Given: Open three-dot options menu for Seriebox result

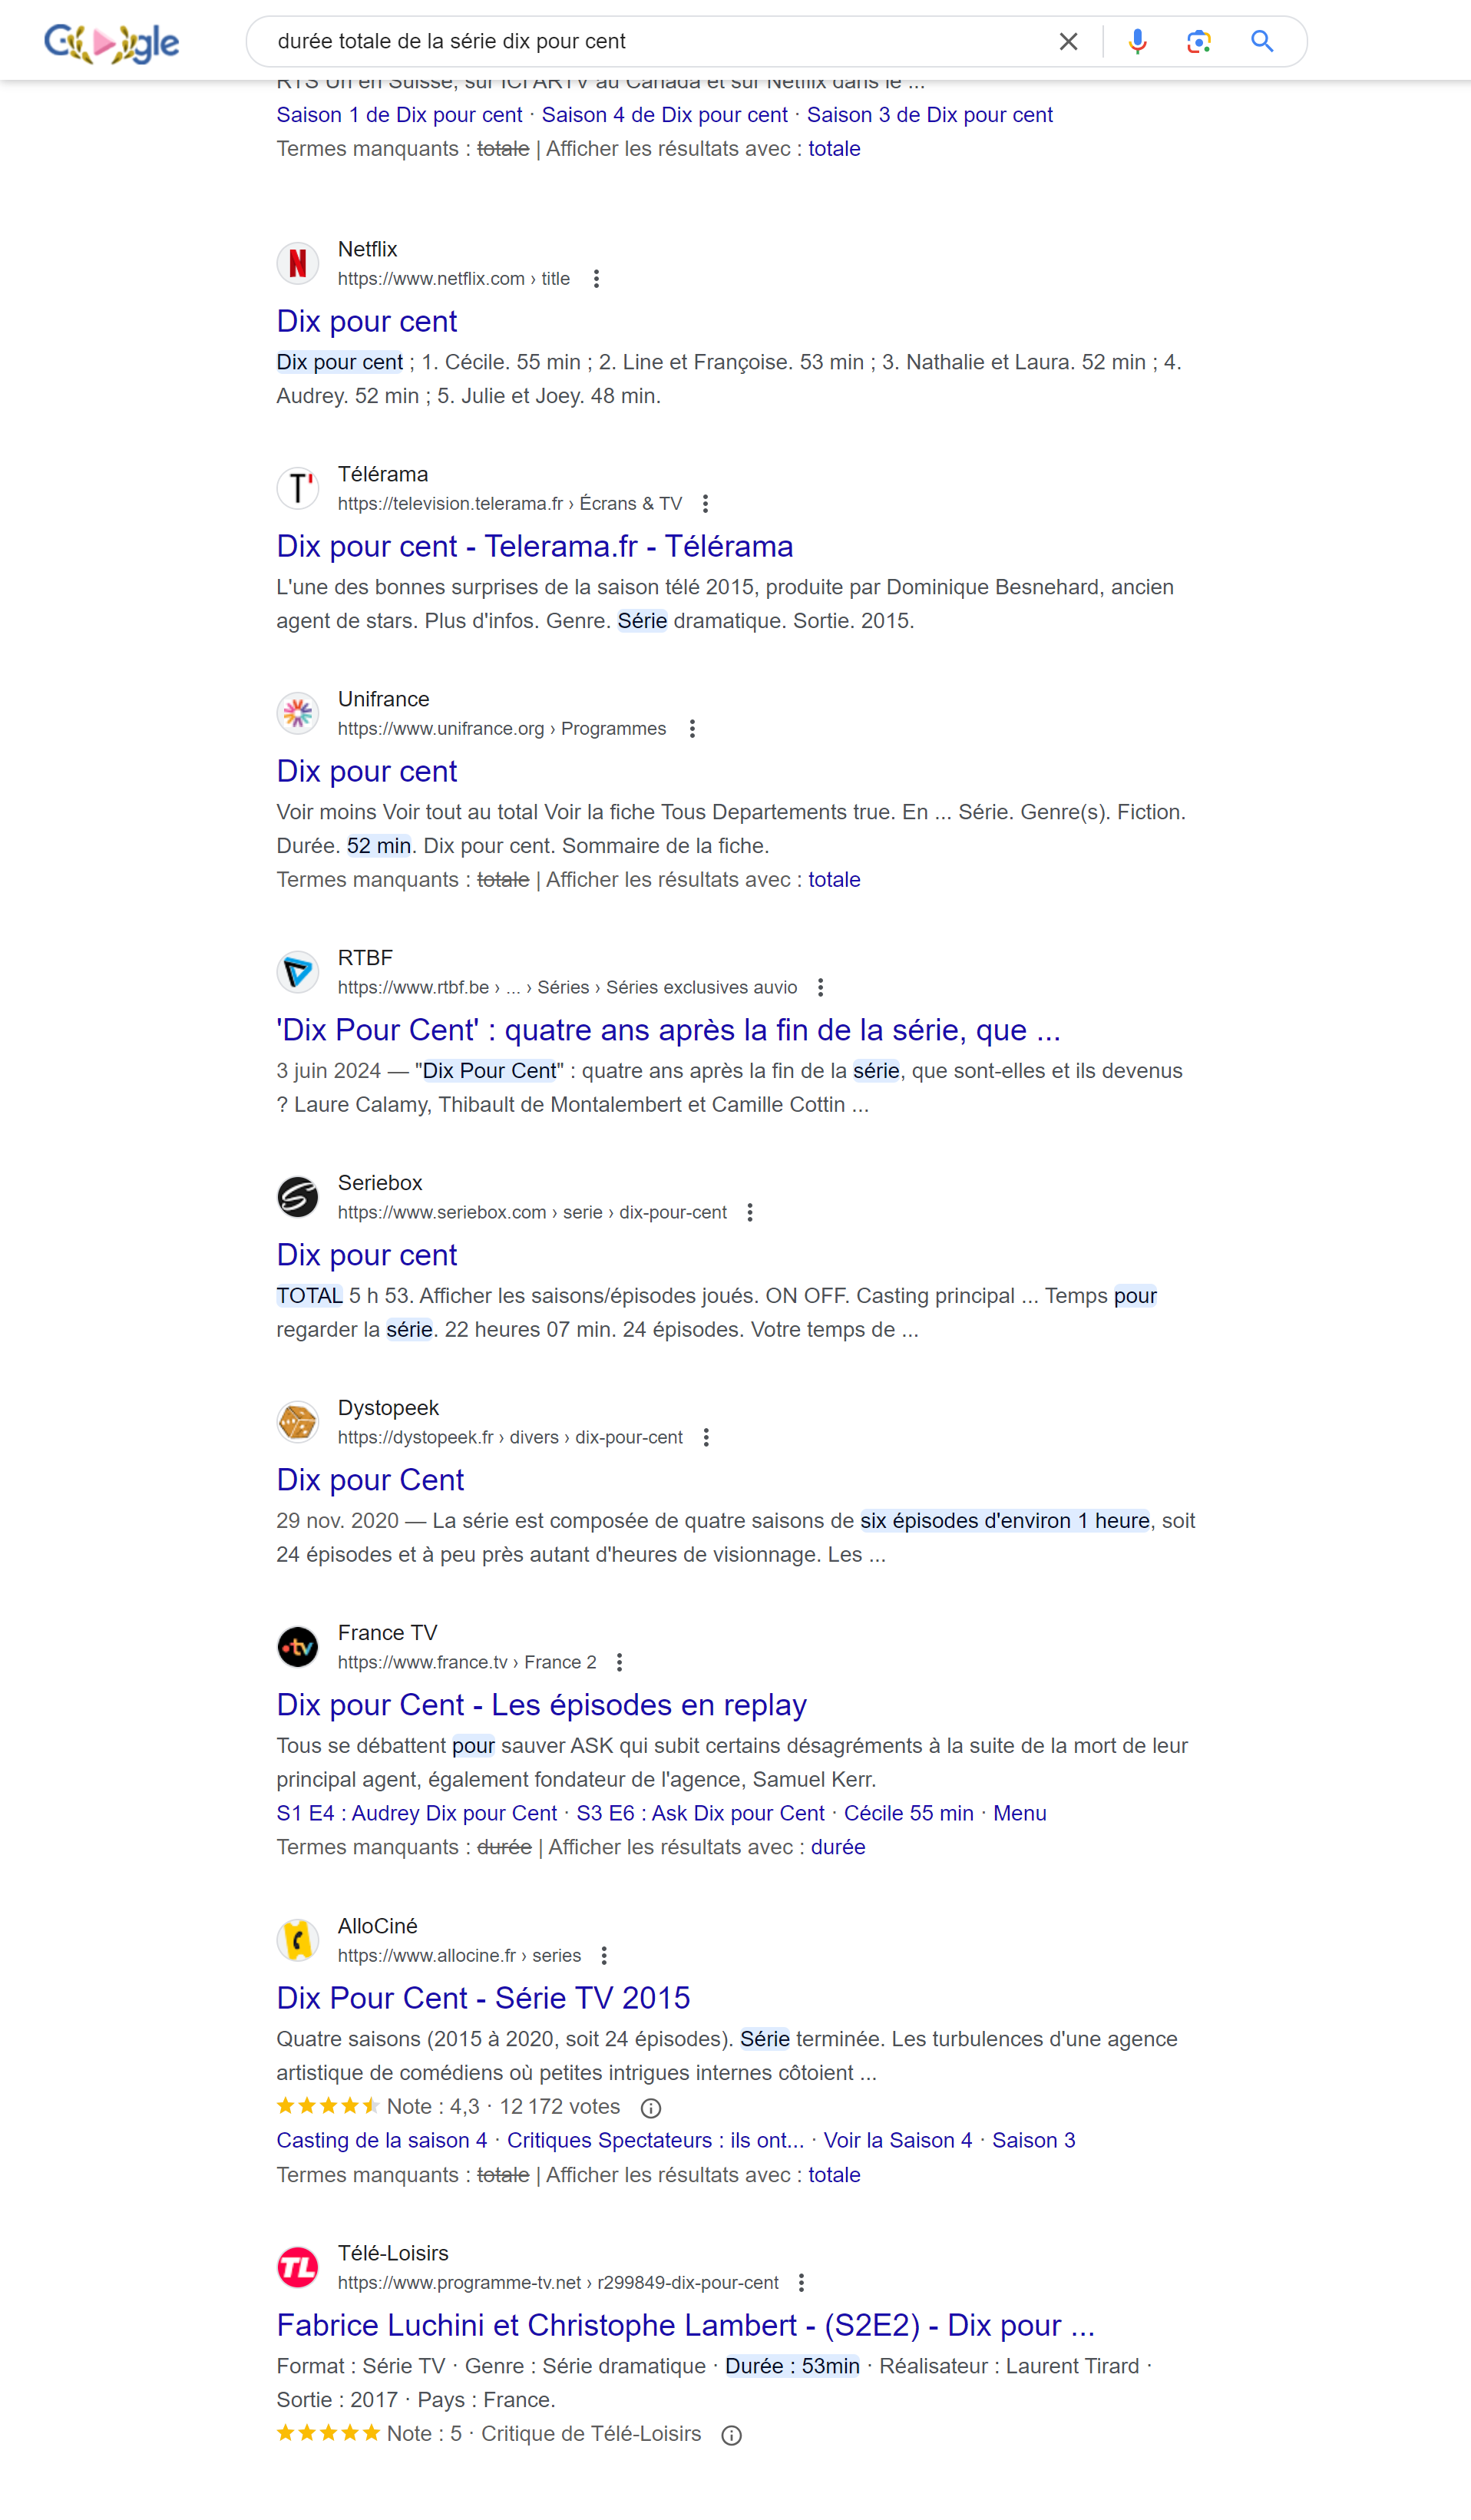Looking at the screenshot, I should click(750, 1213).
